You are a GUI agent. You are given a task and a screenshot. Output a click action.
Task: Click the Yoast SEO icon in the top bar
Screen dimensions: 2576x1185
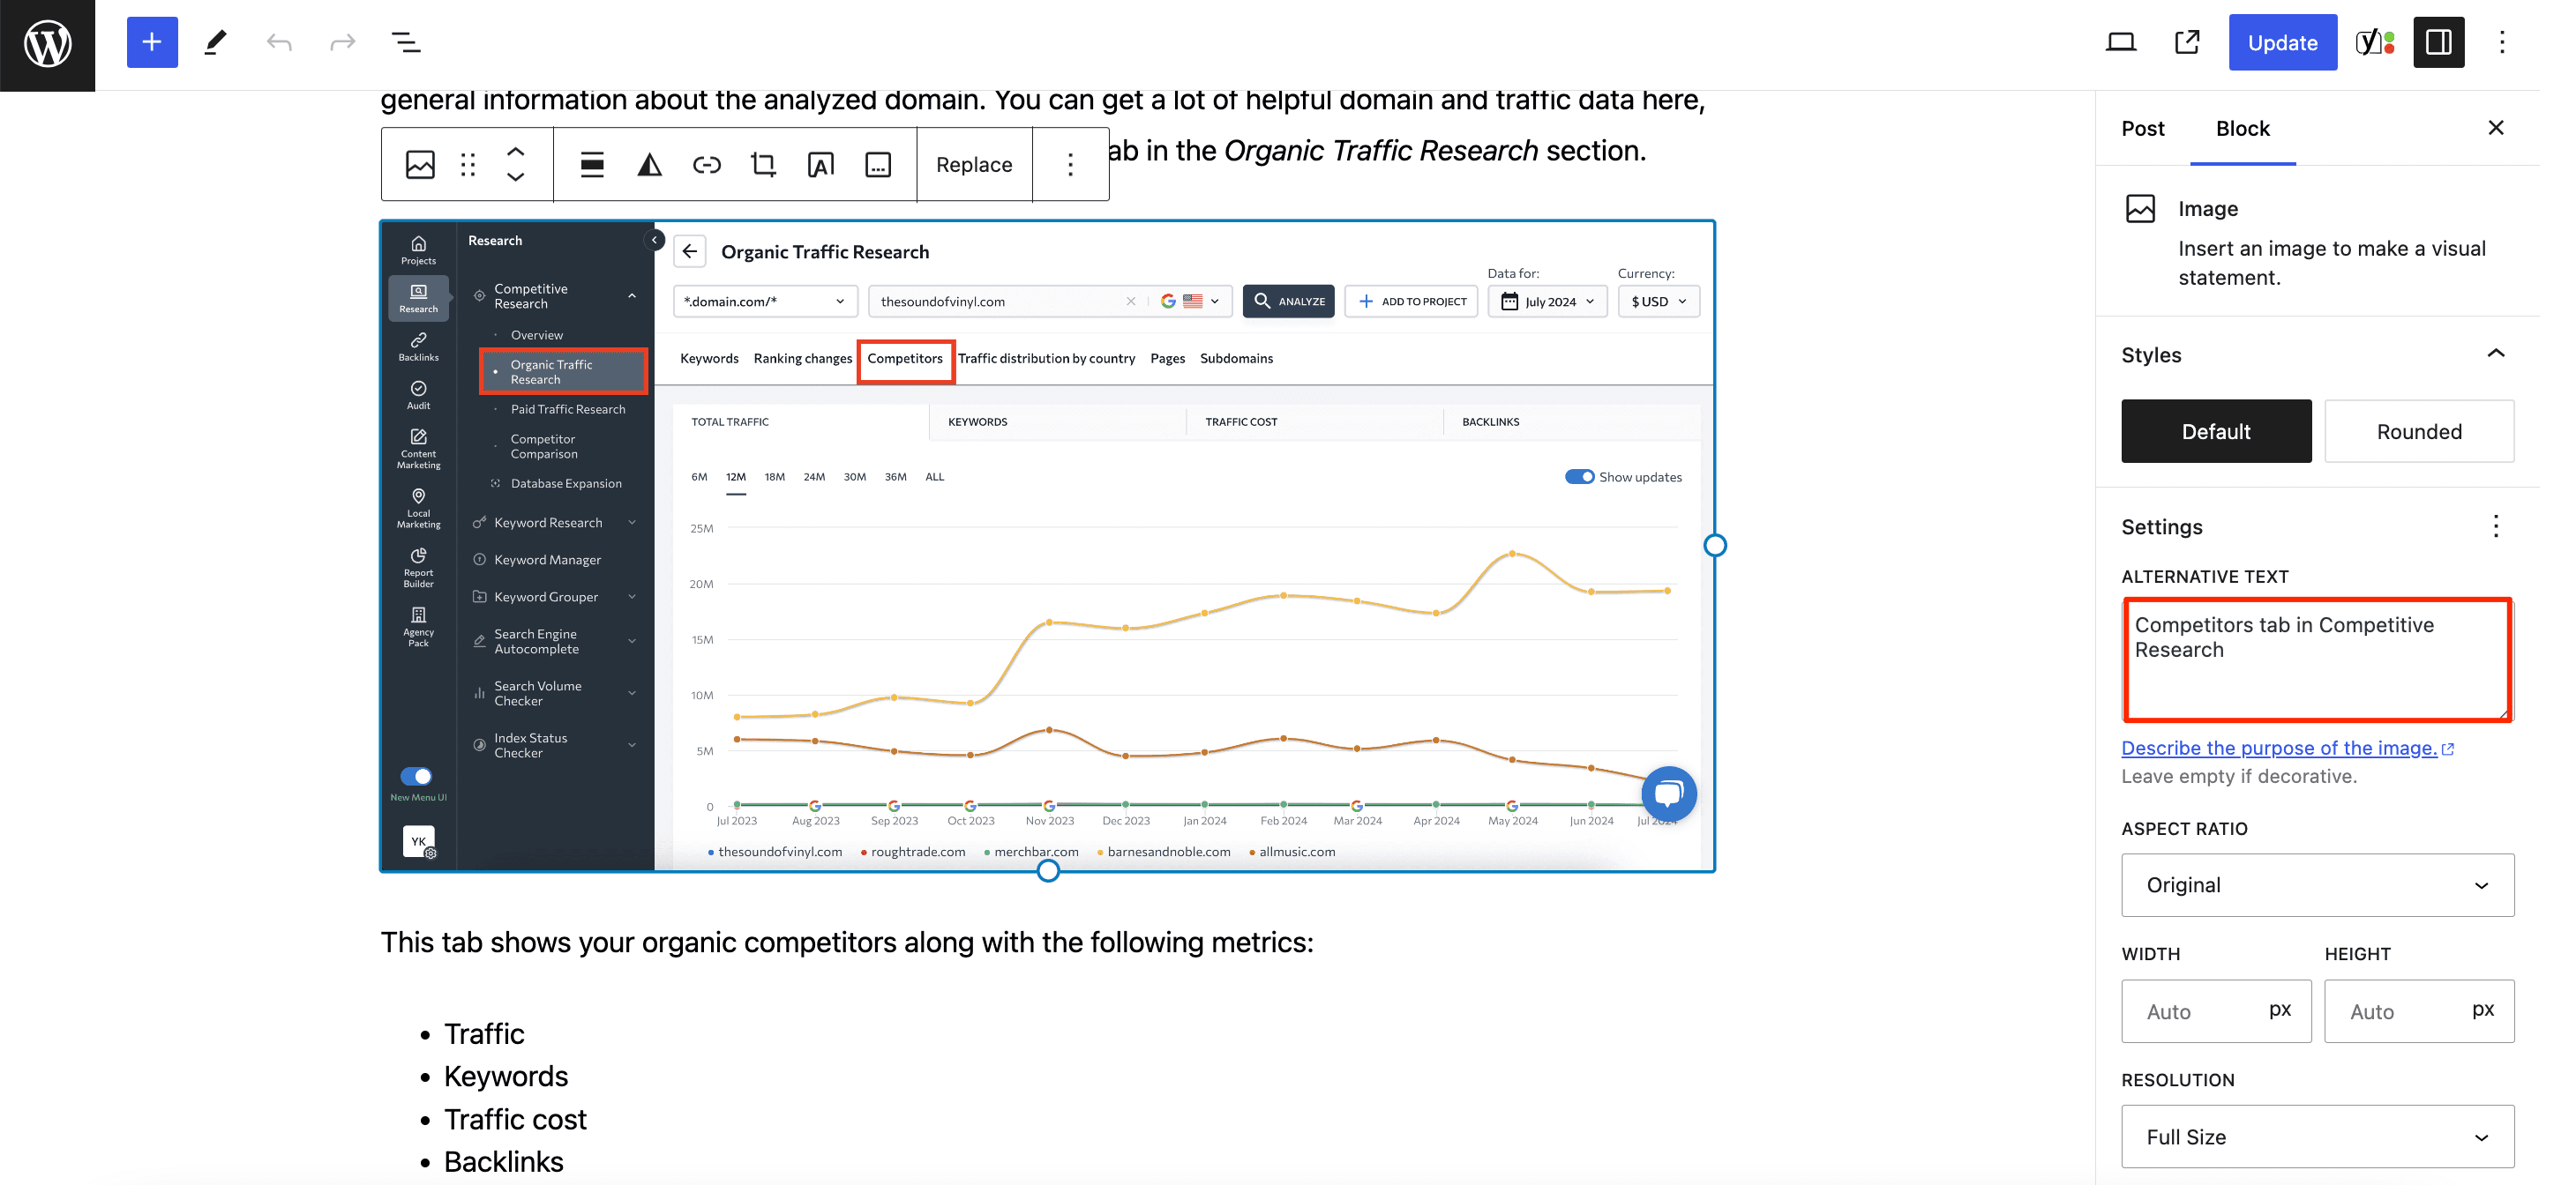[2375, 43]
